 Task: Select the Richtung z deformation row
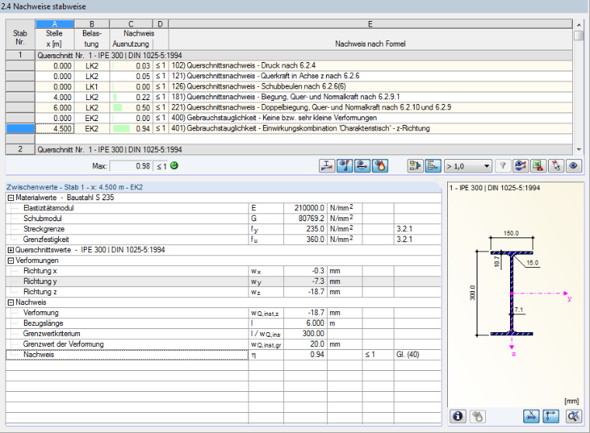coord(224,292)
